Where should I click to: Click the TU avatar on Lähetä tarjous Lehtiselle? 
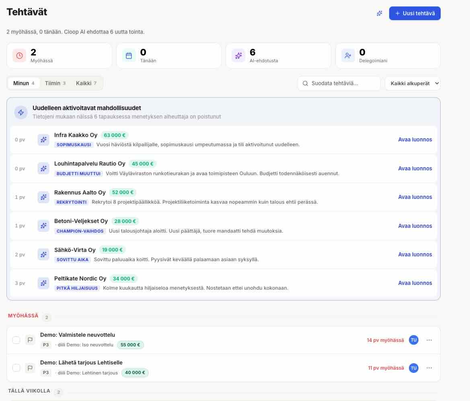414,368
